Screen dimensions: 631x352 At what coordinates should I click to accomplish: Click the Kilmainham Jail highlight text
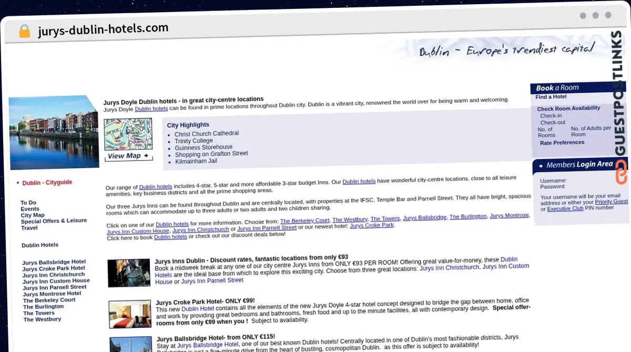point(196,161)
